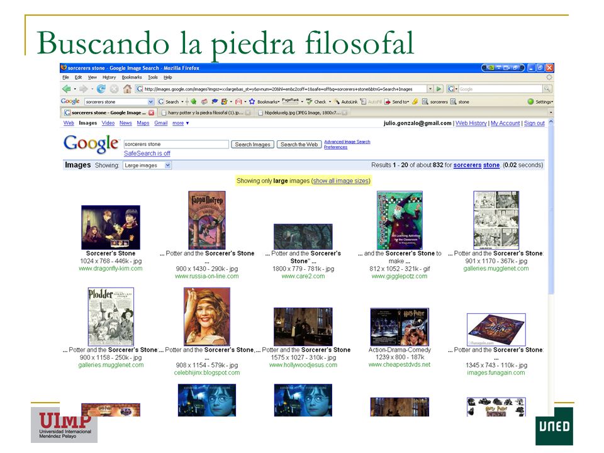Click the AutoFill button on Google Toolbar
This screenshot has width=604, height=453.
[371, 102]
